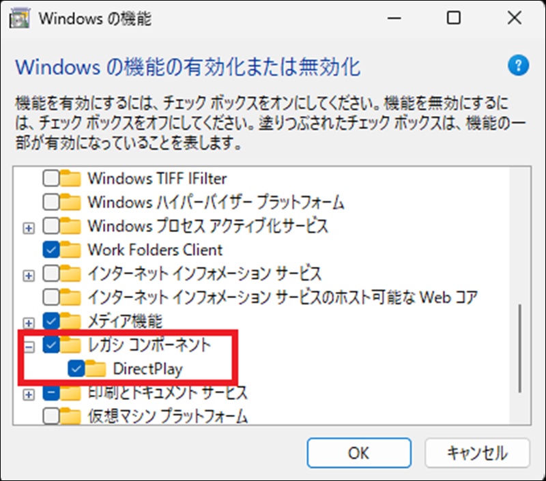Click the feature list vertical scrollbar thumb
This screenshot has width=546, height=481.
[520, 348]
